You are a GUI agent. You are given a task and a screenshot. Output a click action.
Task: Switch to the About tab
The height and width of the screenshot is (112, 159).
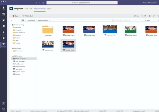click(x=49, y=9)
